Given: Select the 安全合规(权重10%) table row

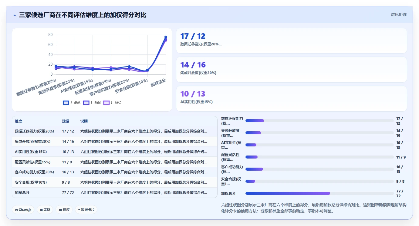Looking at the screenshot, I should point(115,182).
